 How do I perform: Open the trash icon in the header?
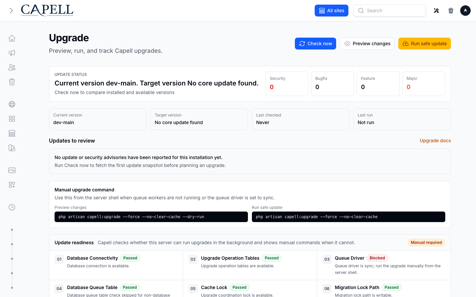pyautogui.click(x=451, y=11)
